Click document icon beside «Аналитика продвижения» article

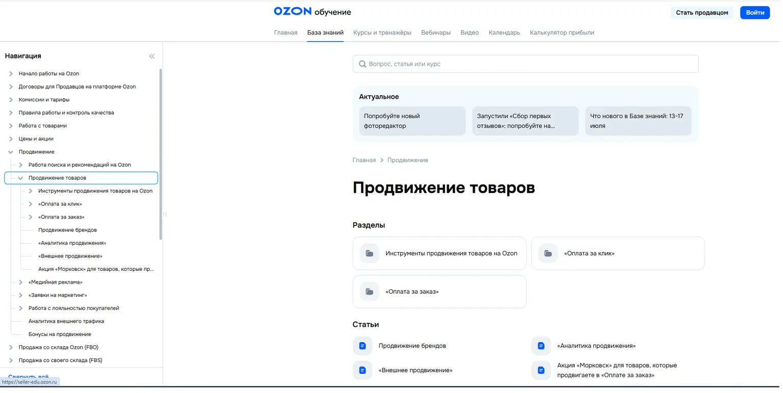pyautogui.click(x=541, y=346)
